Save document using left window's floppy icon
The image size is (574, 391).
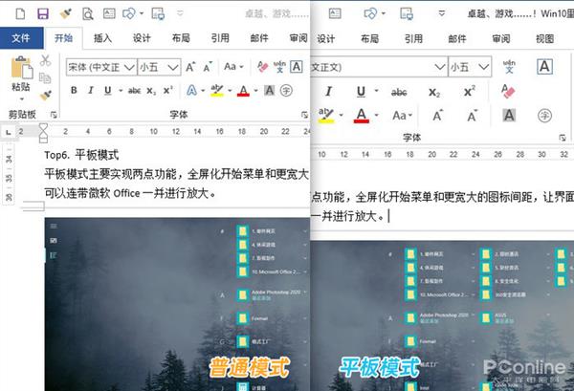tap(43, 14)
